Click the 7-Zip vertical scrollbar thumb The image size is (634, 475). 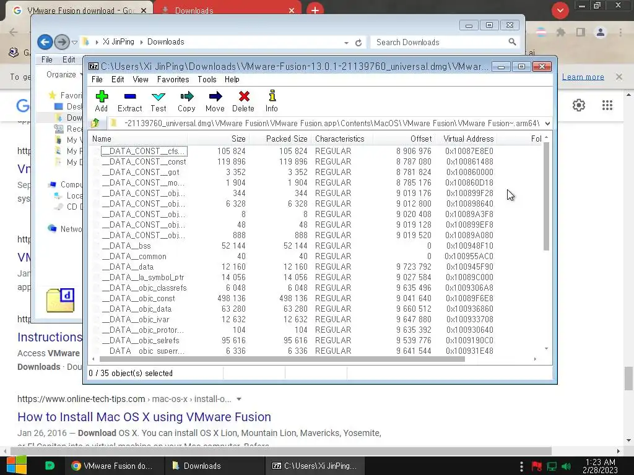546,196
